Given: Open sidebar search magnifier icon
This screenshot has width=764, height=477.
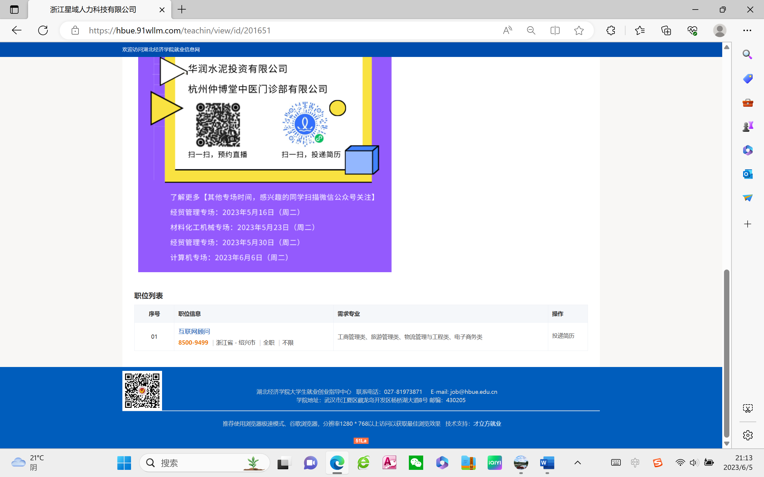Looking at the screenshot, I should point(747,54).
